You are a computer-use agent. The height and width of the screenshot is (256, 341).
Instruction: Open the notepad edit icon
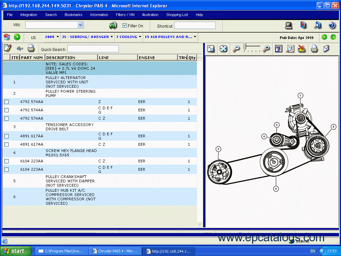click(x=8, y=48)
